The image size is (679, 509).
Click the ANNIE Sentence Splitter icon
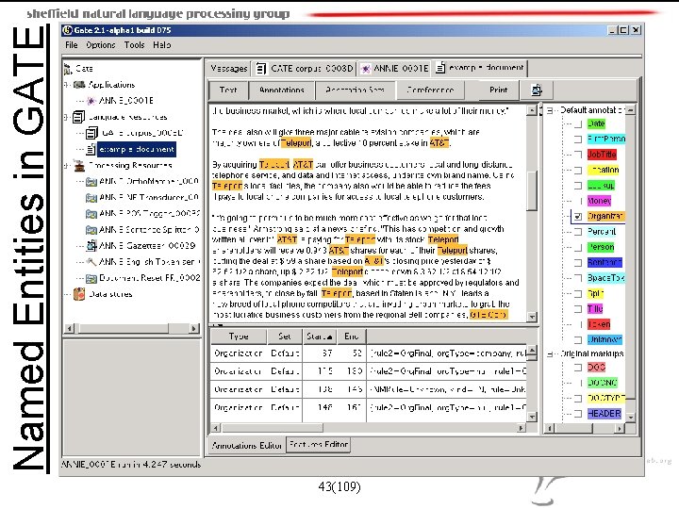[x=91, y=230]
